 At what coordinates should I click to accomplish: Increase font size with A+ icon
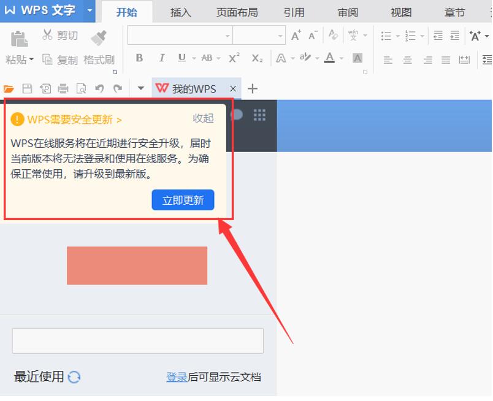pos(296,35)
